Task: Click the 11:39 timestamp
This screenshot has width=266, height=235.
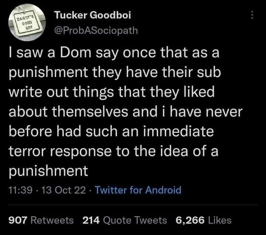Action: tap(20, 190)
